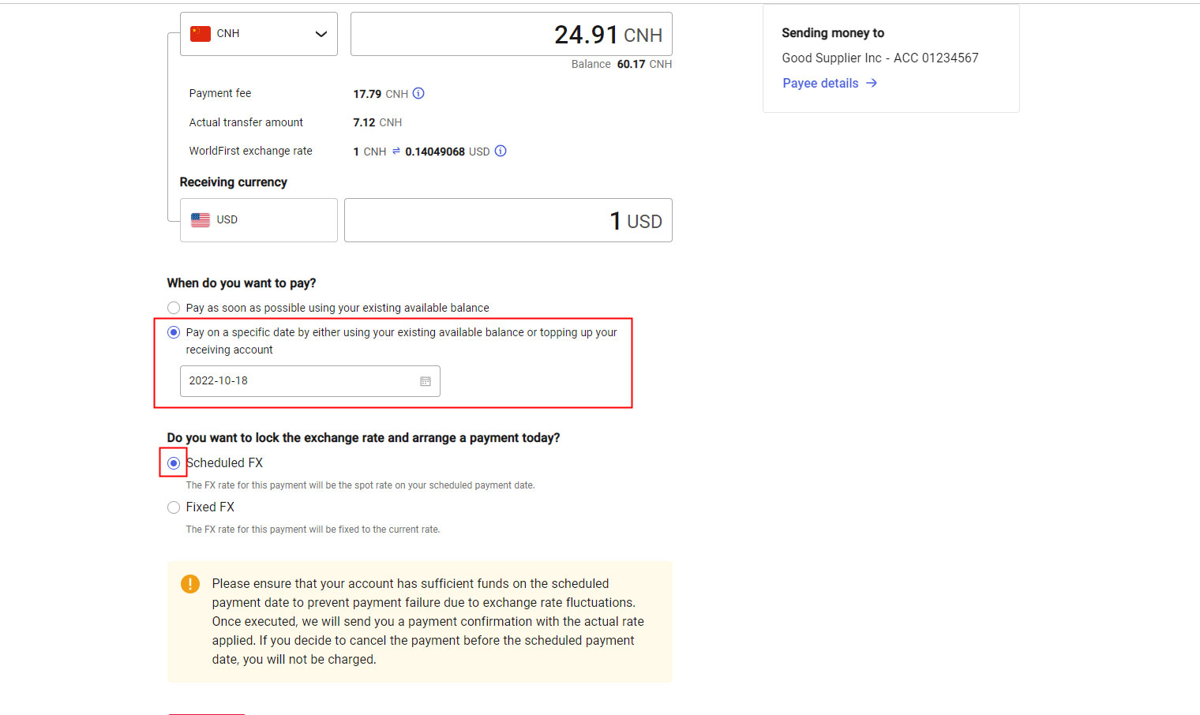Screen dimensions: 1200x715
Task: Open the USD receiving currency selector
Action: click(259, 220)
